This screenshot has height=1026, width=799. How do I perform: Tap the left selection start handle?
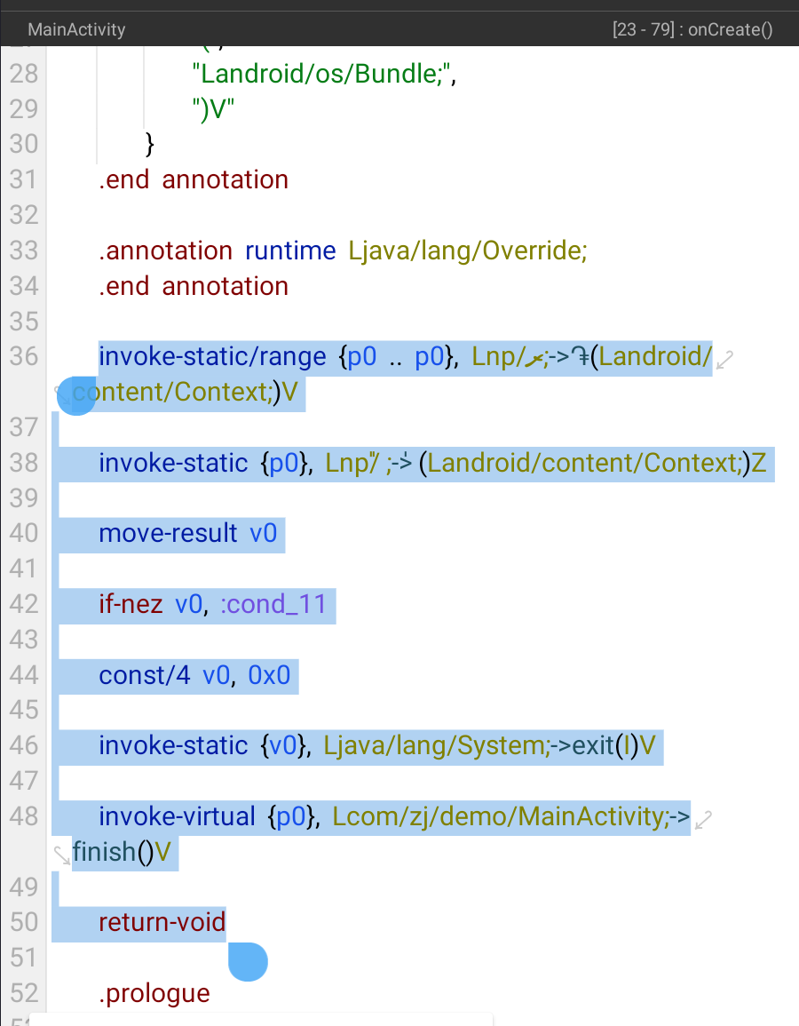click(x=76, y=396)
